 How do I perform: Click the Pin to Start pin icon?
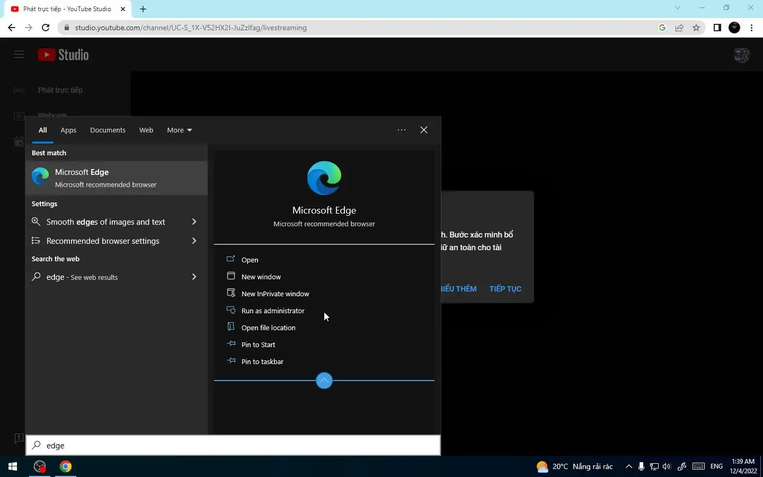(x=230, y=344)
